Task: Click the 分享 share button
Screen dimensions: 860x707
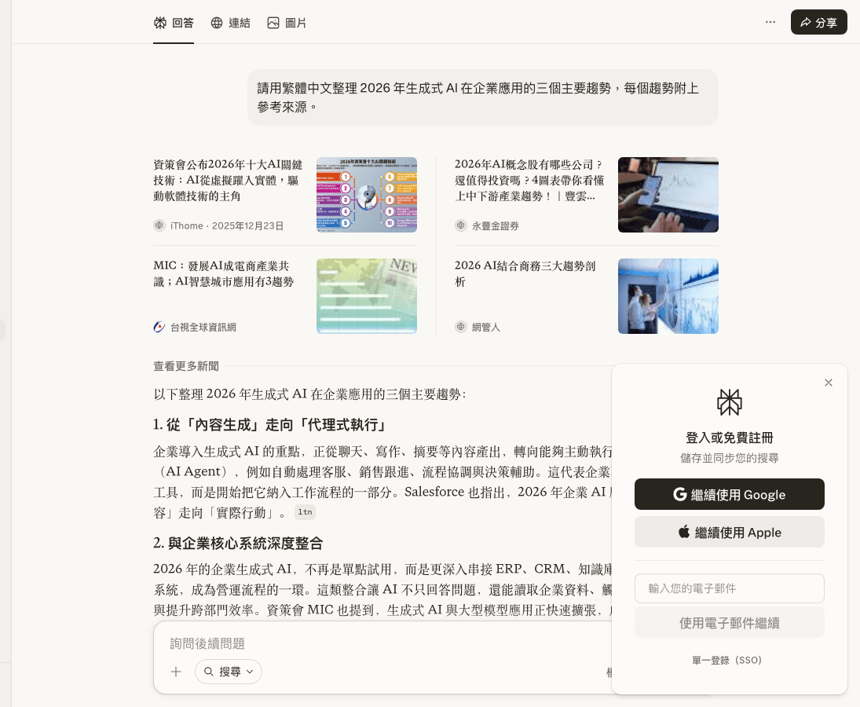Action: click(819, 22)
